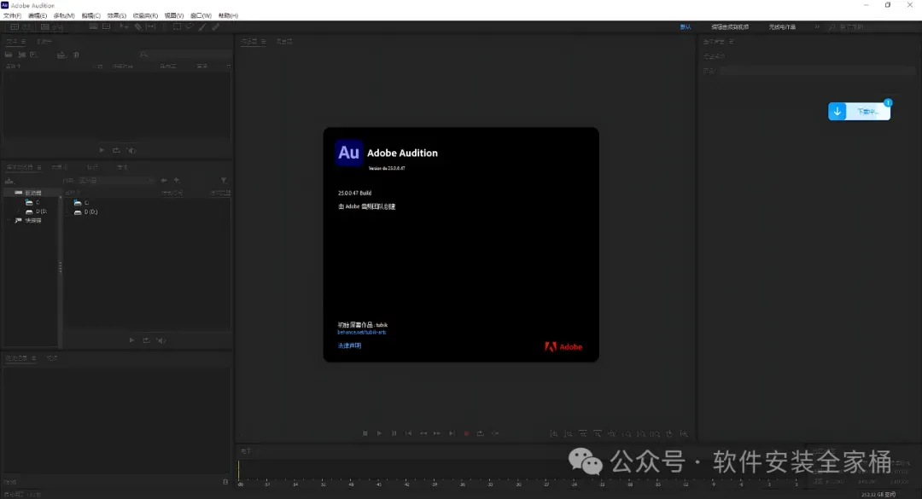The image size is (922, 499).
Task: Click the Rewind button in transport
Action: pyautogui.click(x=423, y=433)
